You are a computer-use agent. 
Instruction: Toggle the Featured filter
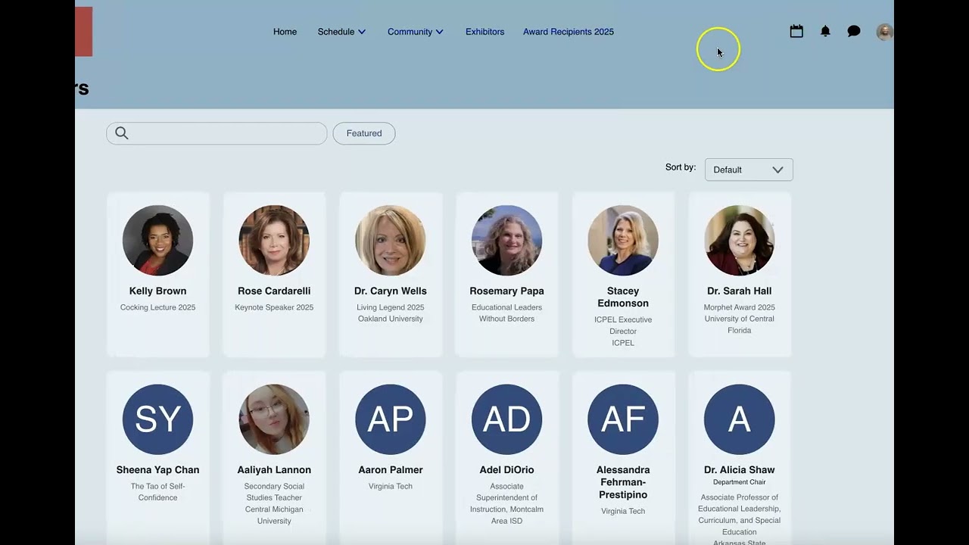pyautogui.click(x=364, y=133)
